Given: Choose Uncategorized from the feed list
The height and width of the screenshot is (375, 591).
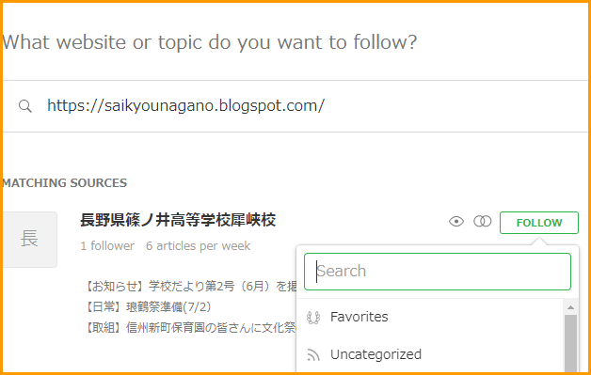Looking at the screenshot, I should click(430, 354).
